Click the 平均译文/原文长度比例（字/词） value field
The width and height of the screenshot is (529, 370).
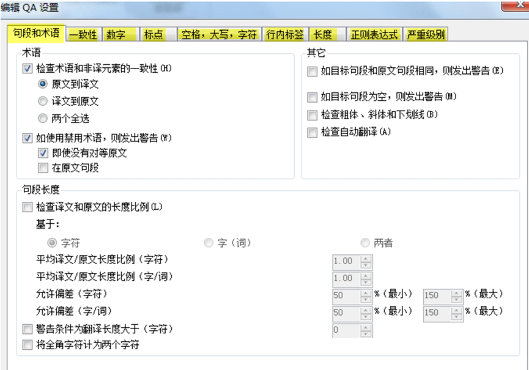pos(346,279)
